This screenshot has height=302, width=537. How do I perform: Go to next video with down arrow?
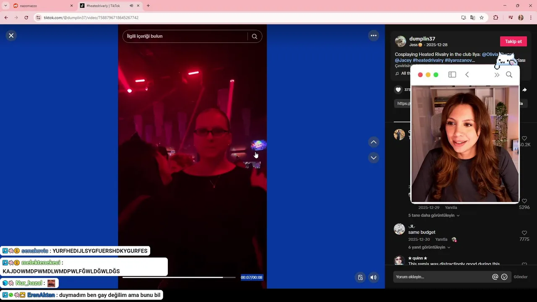(x=373, y=158)
